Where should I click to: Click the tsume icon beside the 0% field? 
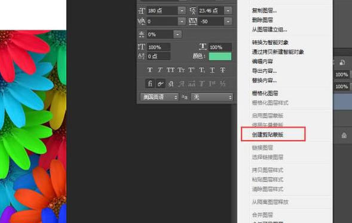[142, 34]
